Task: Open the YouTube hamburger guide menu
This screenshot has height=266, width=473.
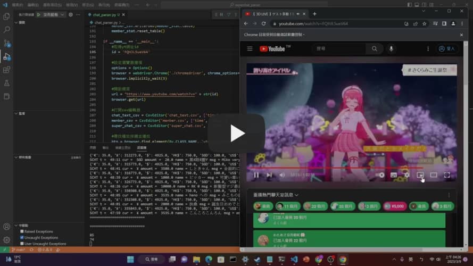Action: point(250,48)
